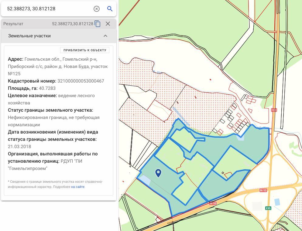Click the Результат header label
This screenshot has width=302, height=231.
tap(13, 24)
